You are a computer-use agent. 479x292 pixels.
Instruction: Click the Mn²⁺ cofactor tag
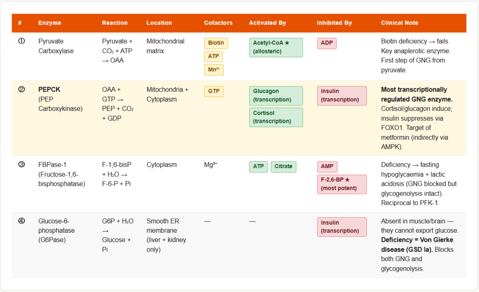coord(214,70)
